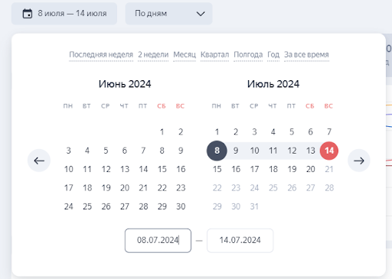Click the end date field 14.07.2024
This screenshot has height=279, width=392.
tap(240, 241)
